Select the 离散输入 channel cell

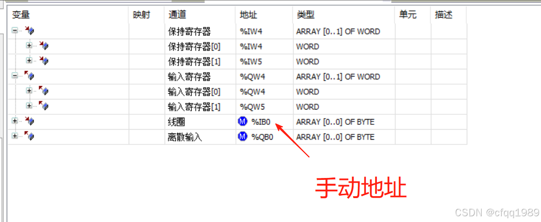(x=200, y=137)
